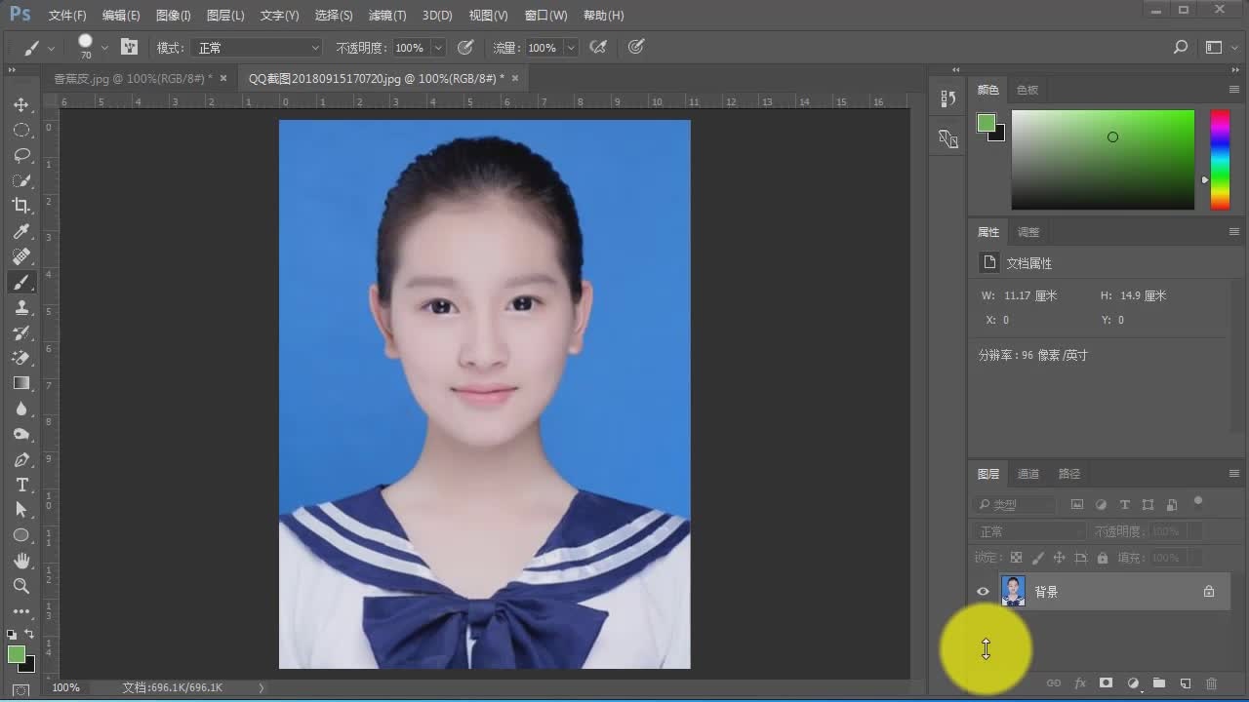The width and height of the screenshot is (1249, 702).
Task: Open the 模式 blend mode dropdown
Action: [x=259, y=47]
